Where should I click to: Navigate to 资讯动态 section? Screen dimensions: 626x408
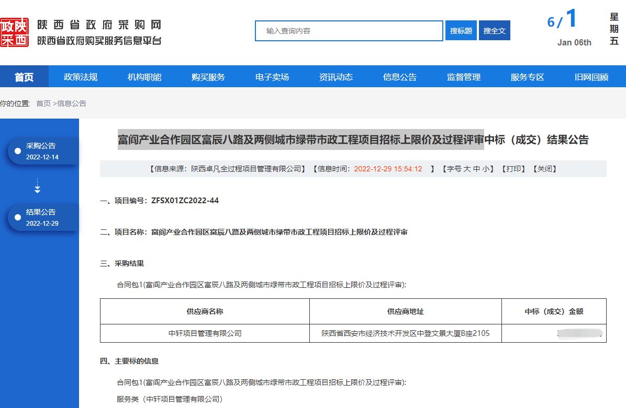pos(336,77)
